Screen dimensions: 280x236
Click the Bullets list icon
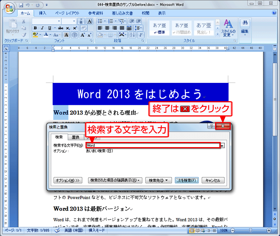point(100,21)
